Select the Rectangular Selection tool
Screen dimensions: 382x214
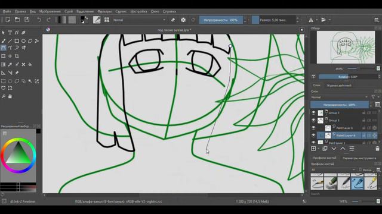coord(4,81)
